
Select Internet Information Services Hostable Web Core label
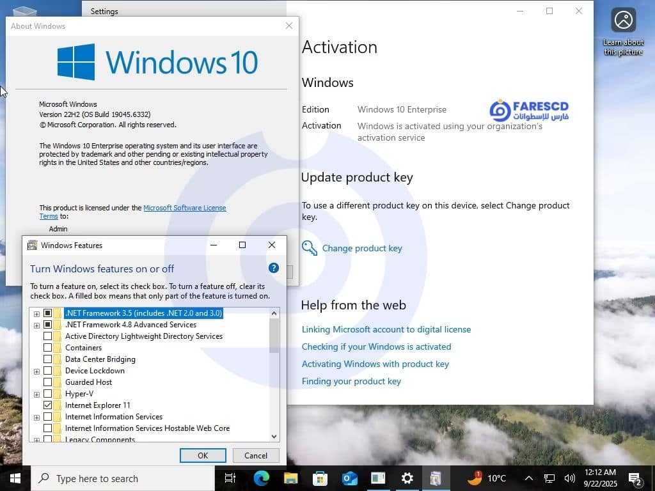pos(148,428)
